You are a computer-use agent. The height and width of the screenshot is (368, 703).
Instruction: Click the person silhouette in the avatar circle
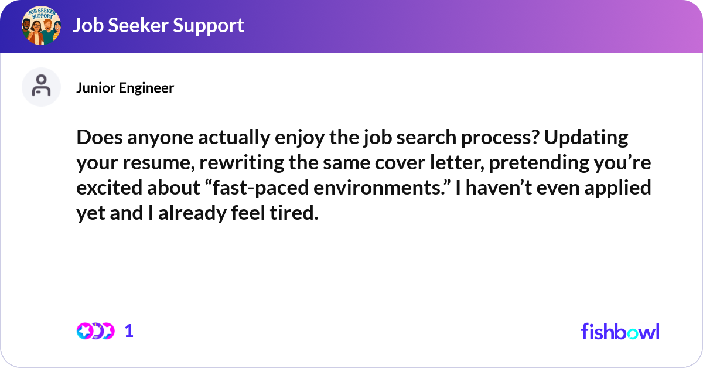pos(41,86)
